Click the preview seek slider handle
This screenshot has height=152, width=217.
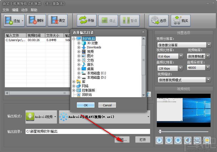tap(160, 132)
